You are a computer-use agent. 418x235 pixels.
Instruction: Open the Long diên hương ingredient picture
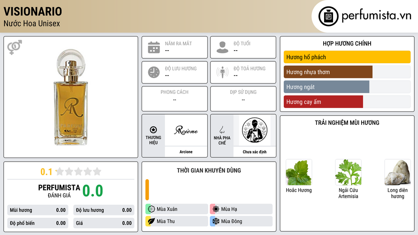(x=398, y=173)
